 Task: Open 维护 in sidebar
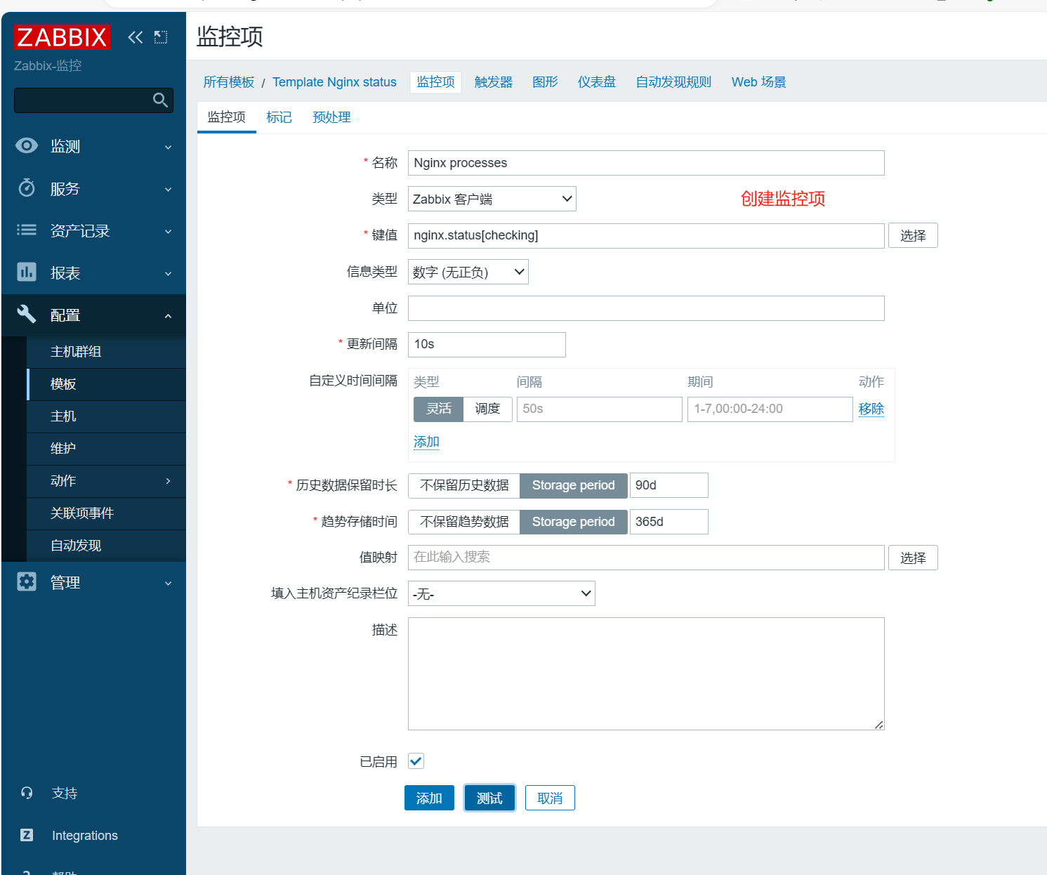pos(106,449)
